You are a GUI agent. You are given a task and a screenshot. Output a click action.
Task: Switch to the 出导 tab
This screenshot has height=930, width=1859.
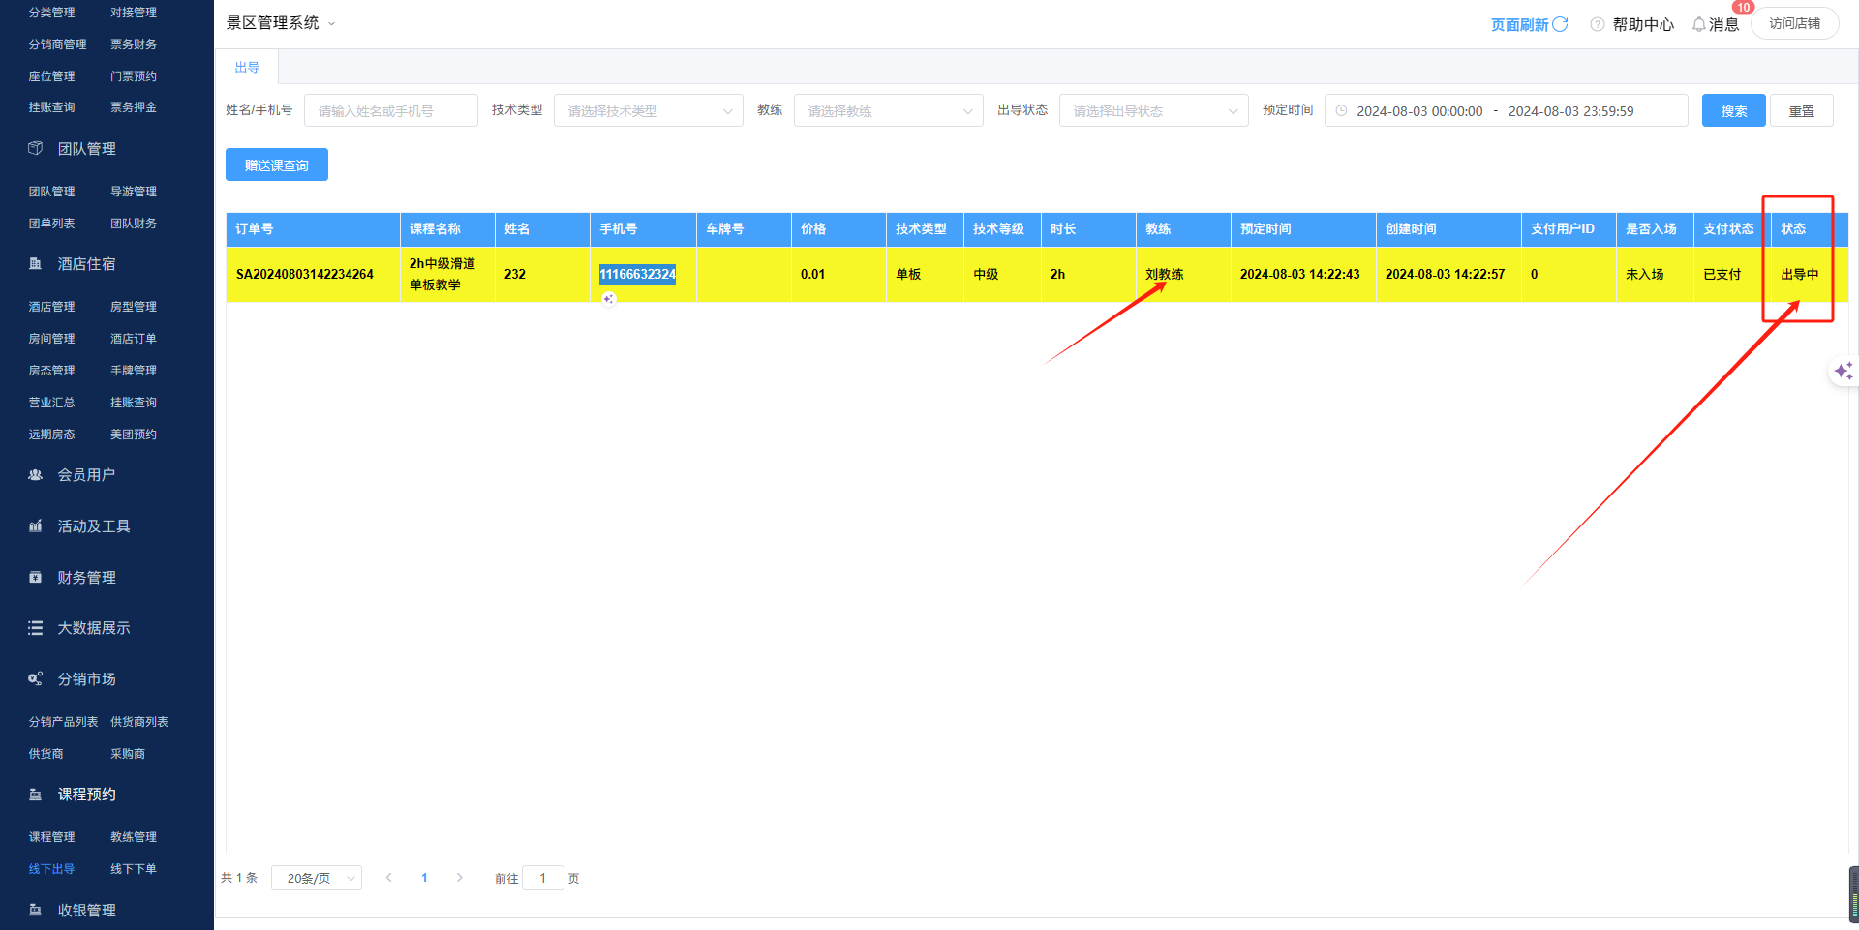[x=247, y=68]
